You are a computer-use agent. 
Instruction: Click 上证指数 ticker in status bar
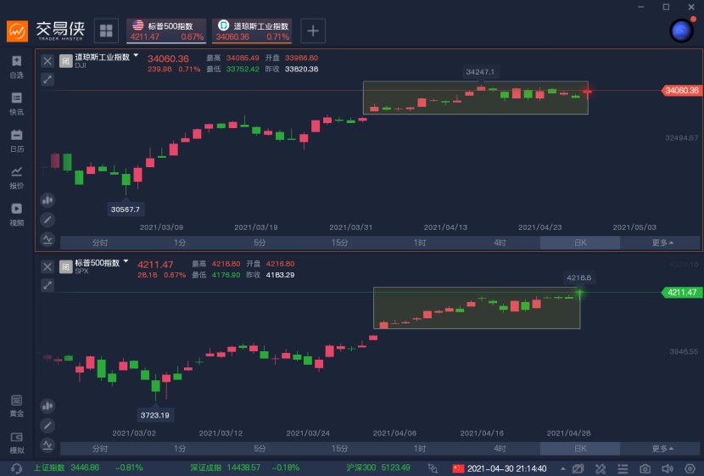tap(88, 468)
